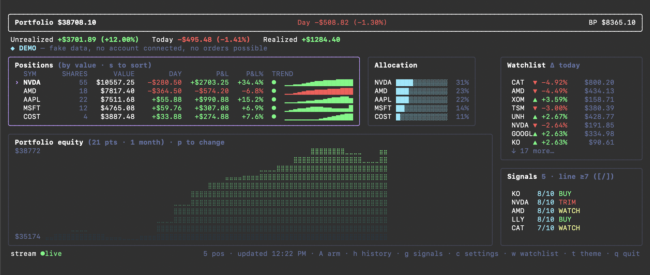This screenshot has width=650, height=275.
Task: Open 'h history' from the footer bar
Action: click(372, 254)
